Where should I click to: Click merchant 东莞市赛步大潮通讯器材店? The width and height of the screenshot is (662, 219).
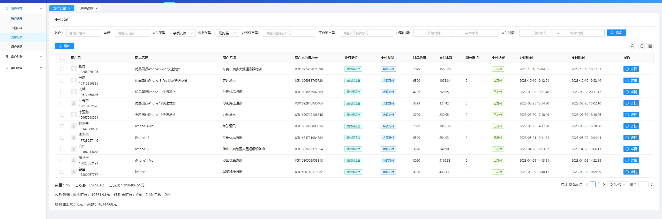coord(242,69)
